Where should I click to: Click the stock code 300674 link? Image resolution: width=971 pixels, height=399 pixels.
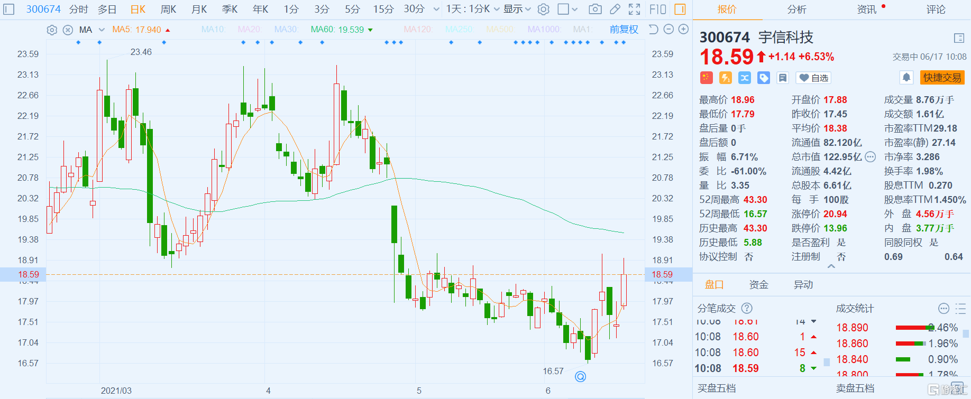[x=43, y=9]
